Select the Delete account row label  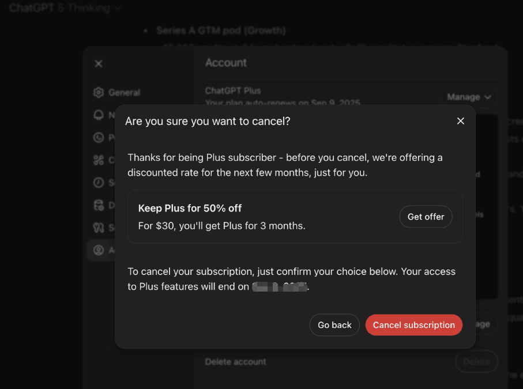235,361
